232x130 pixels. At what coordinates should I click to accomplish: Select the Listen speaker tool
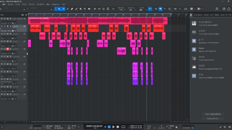[89, 9]
